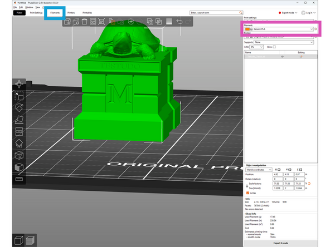
Task: Select the Seam painting tool
Action: 19,155
